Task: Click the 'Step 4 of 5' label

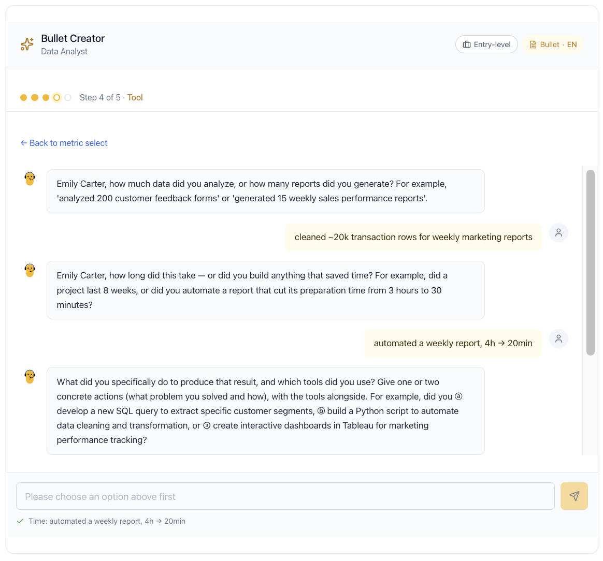Action: (100, 98)
